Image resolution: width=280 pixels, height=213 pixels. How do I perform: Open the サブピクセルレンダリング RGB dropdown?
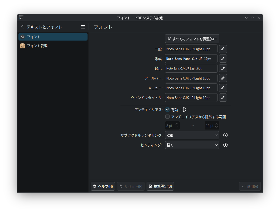[192, 135]
